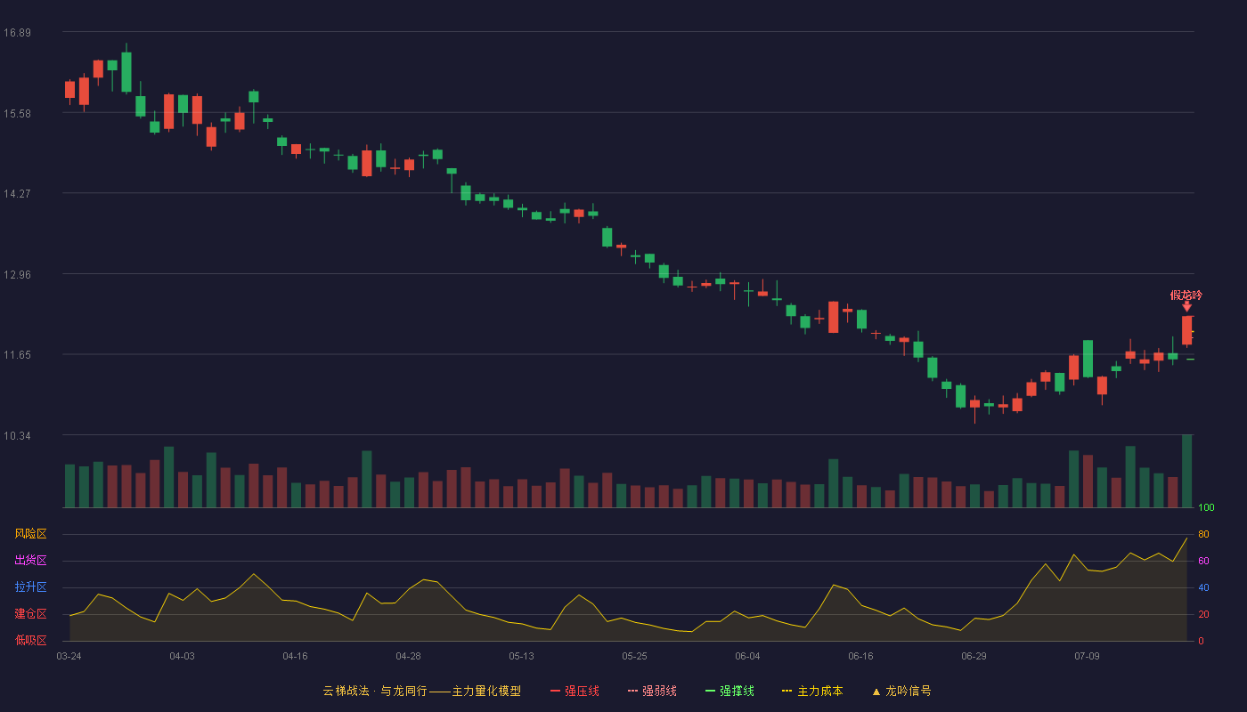Toggle the 强撑线 legend entry
This screenshot has height=712, width=1247.
(x=729, y=691)
